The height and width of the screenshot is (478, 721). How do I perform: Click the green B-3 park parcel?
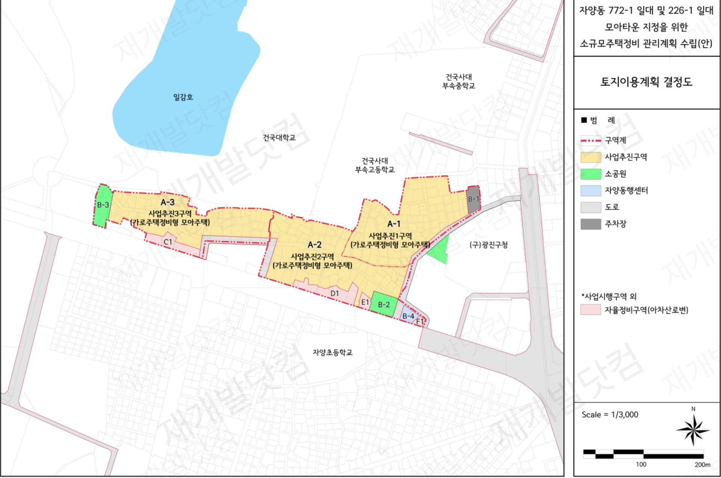click(x=103, y=205)
